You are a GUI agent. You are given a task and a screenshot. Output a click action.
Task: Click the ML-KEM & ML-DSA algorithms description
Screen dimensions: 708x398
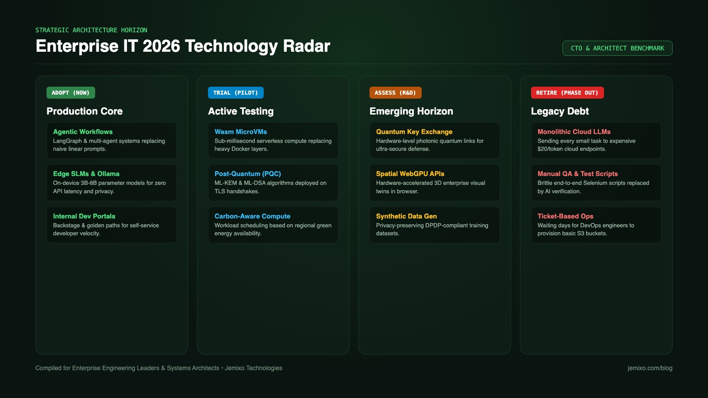pyautogui.click(x=270, y=187)
